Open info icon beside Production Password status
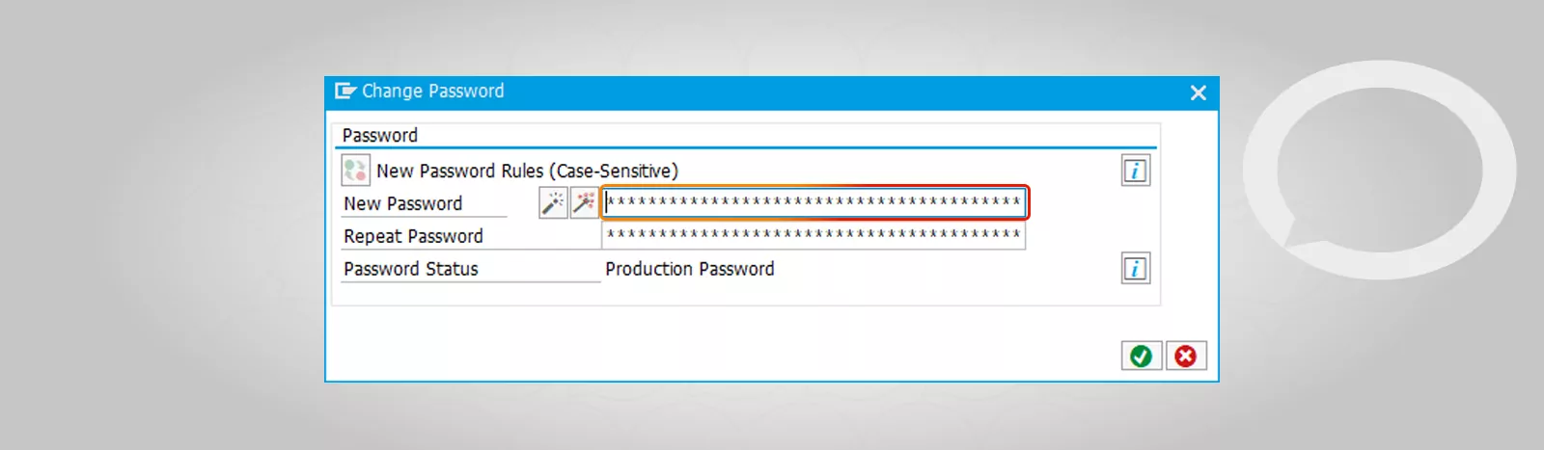Viewport: 1544px width, 450px height. (x=1135, y=269)
